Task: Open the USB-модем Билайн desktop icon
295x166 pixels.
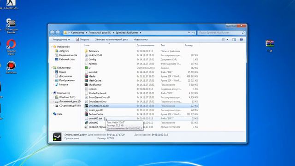Action: coord(11,26)
